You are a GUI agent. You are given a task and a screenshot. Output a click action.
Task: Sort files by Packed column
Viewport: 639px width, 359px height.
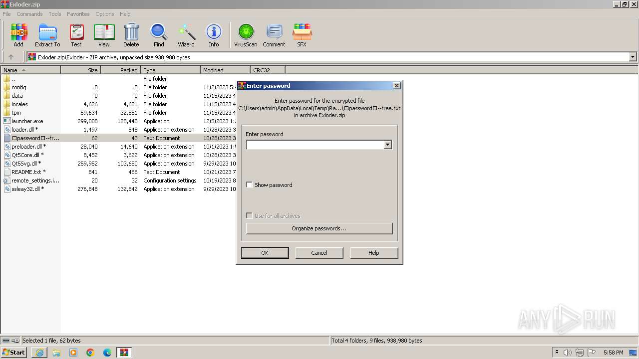click(121, 70)
